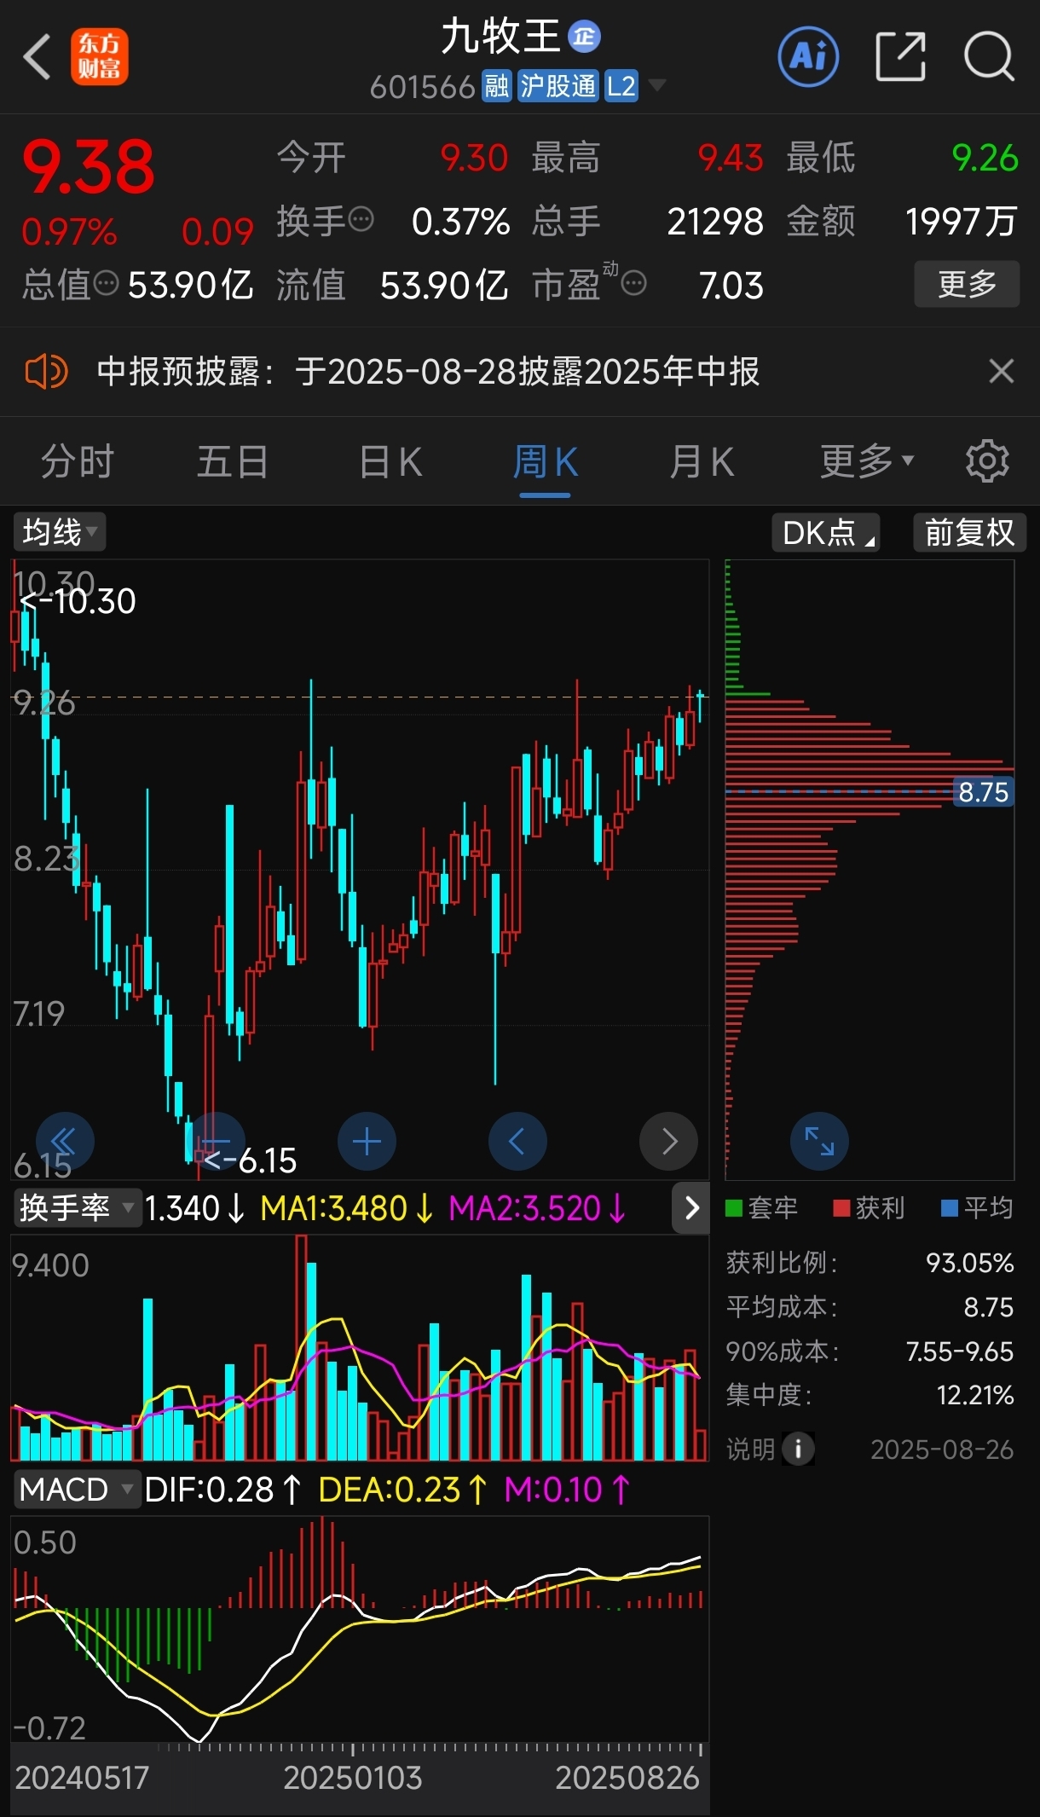Go back with the left arrow
Screen dimensions: 1040x1817
[38, 57]
